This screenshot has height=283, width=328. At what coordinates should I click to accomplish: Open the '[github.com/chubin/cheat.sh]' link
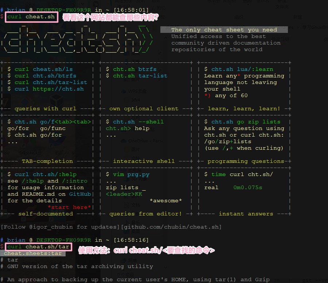[x=171, y=227]
